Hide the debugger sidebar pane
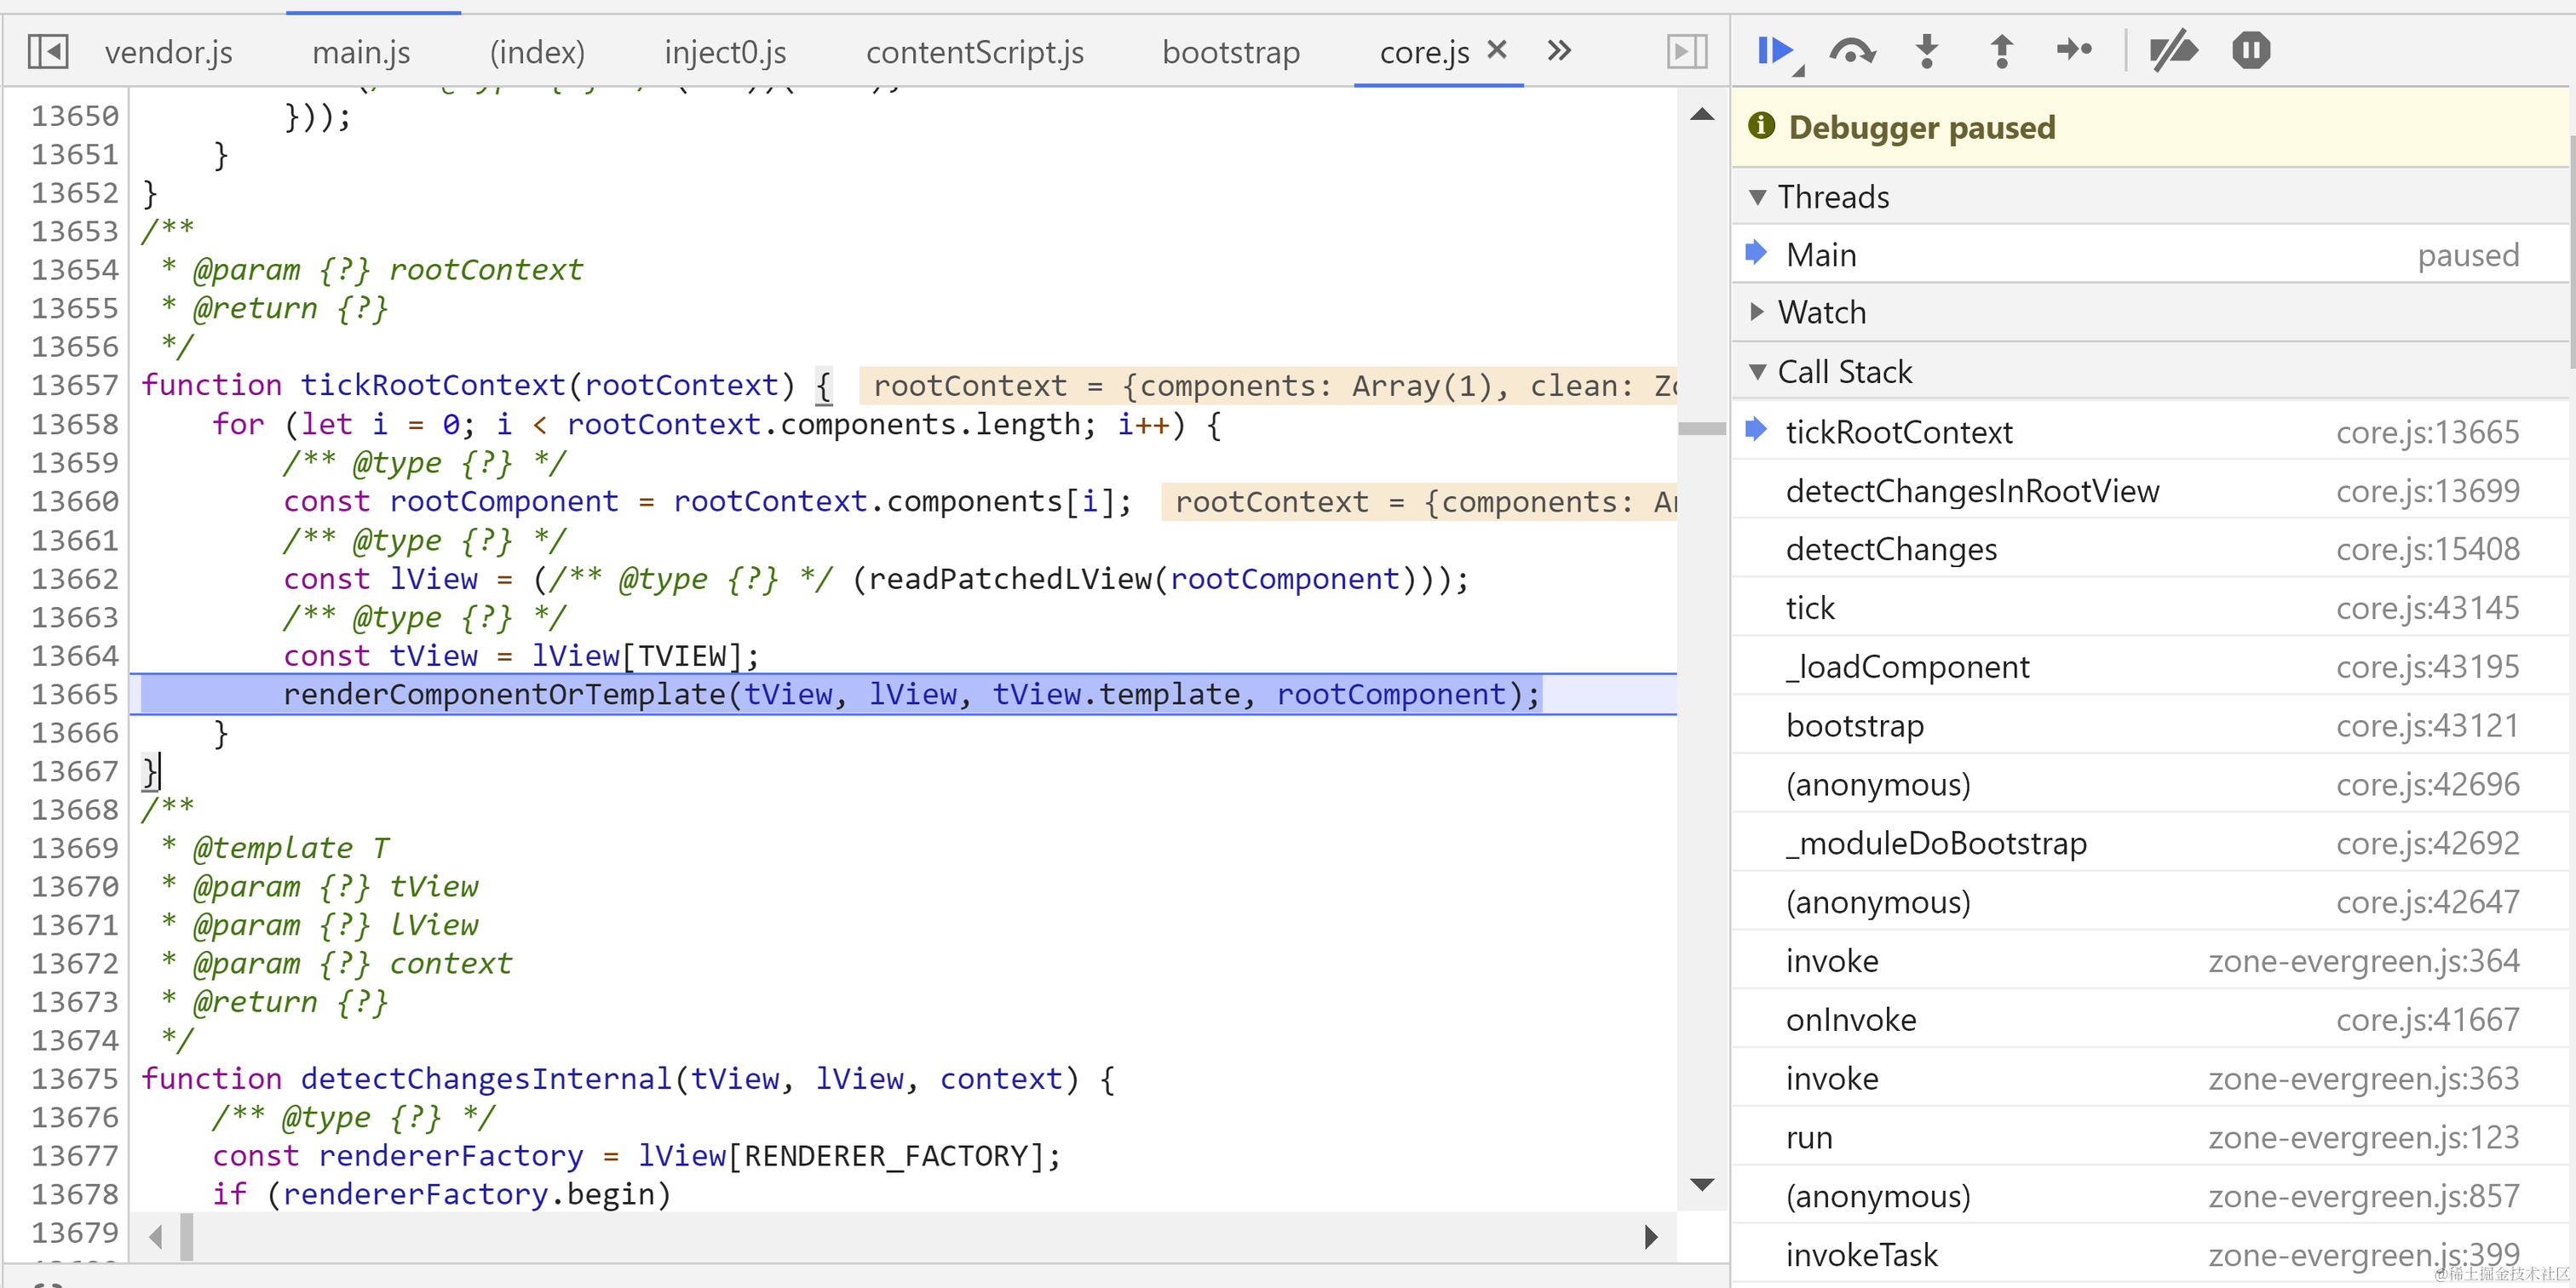This screenshot has width=2576, height=1288. pos(1686,51)
